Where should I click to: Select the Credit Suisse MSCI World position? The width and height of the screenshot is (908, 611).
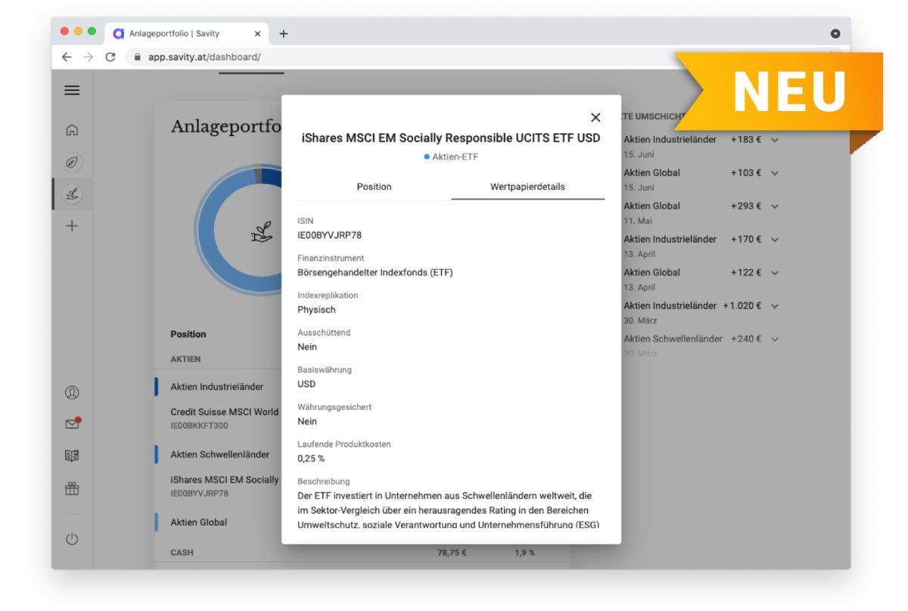(223, 411)
